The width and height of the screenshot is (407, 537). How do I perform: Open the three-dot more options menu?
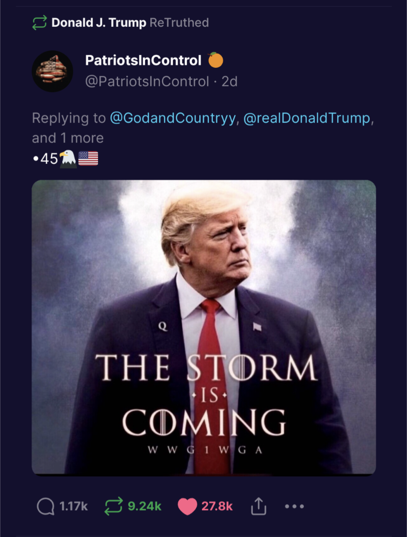294,506
